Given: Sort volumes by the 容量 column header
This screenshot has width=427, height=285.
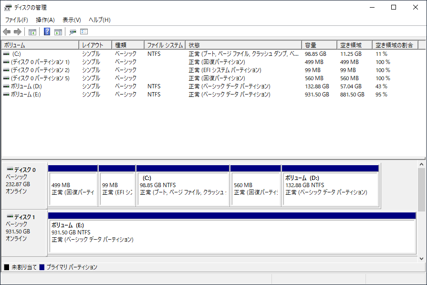Looking at the screenshot, I should (320, 45).
